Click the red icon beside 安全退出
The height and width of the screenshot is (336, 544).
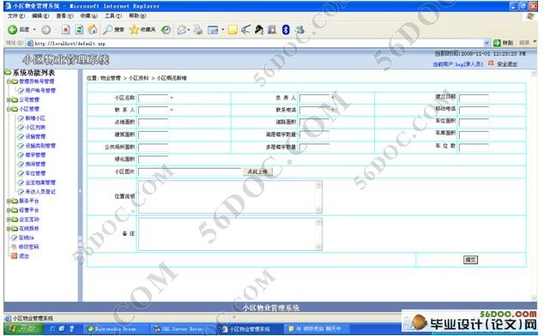491,63
